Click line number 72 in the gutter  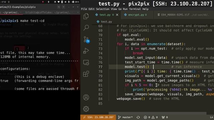[100, 44]
